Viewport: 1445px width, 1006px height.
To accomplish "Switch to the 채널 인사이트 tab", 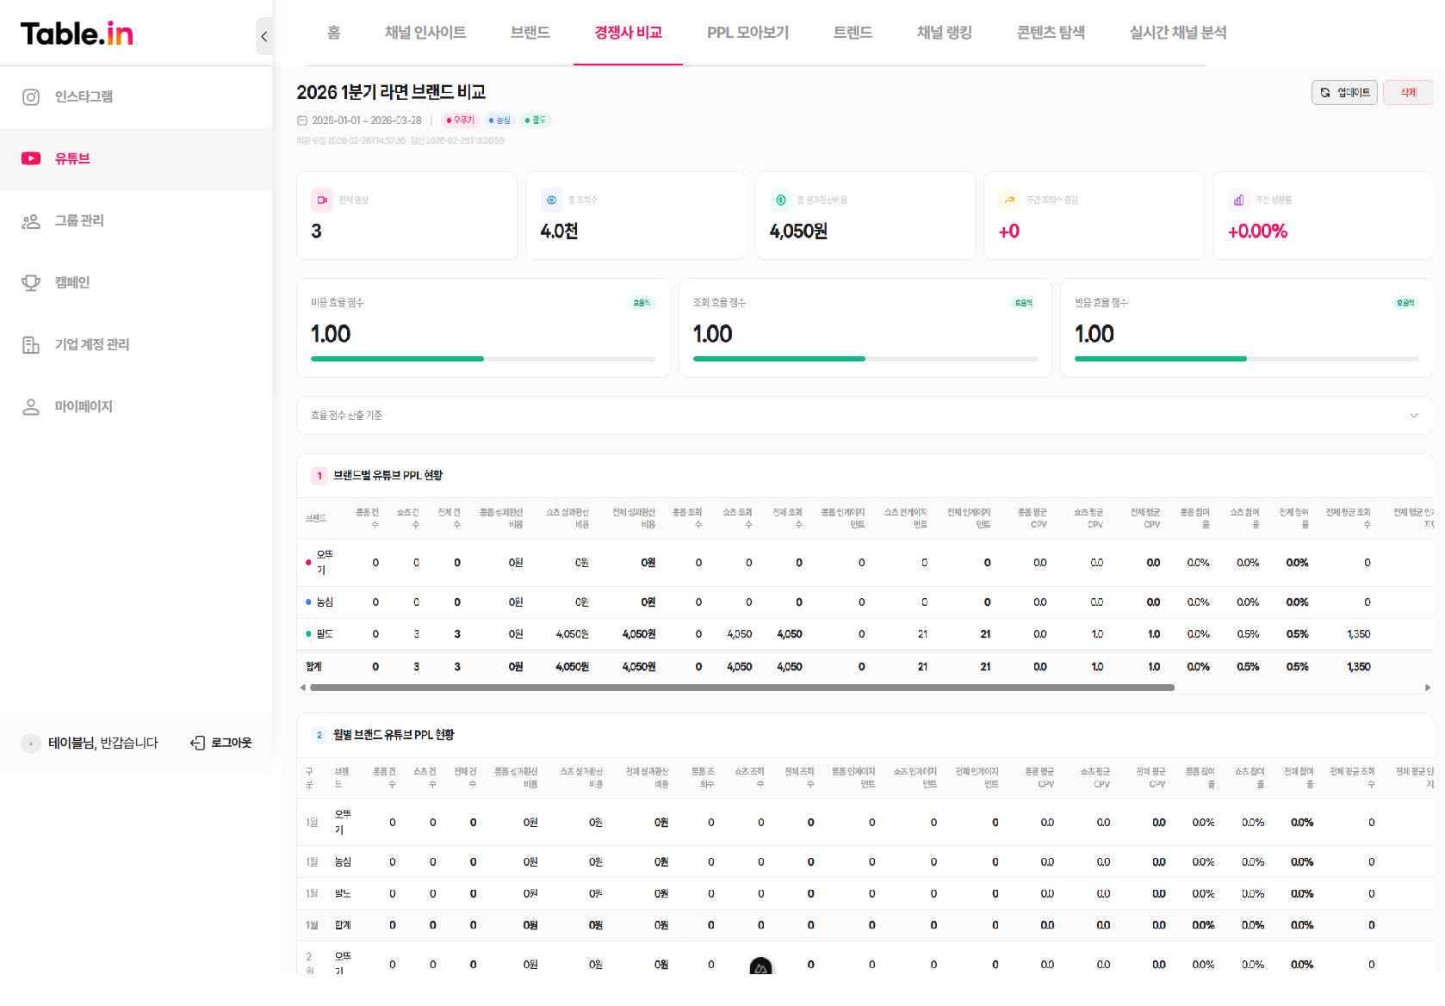I will pos(425,33).
